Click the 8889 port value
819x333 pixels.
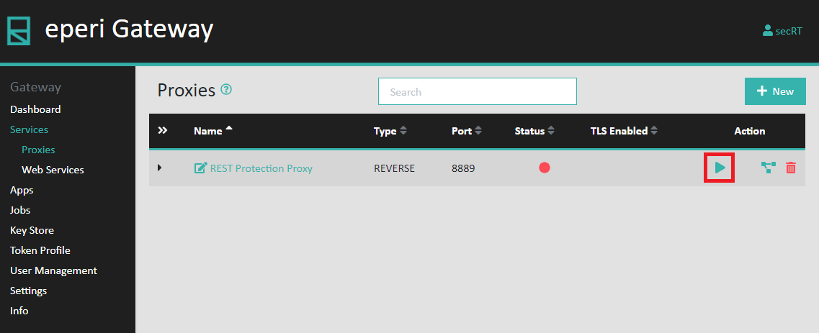pyautogui.click(x=463, y=168)
